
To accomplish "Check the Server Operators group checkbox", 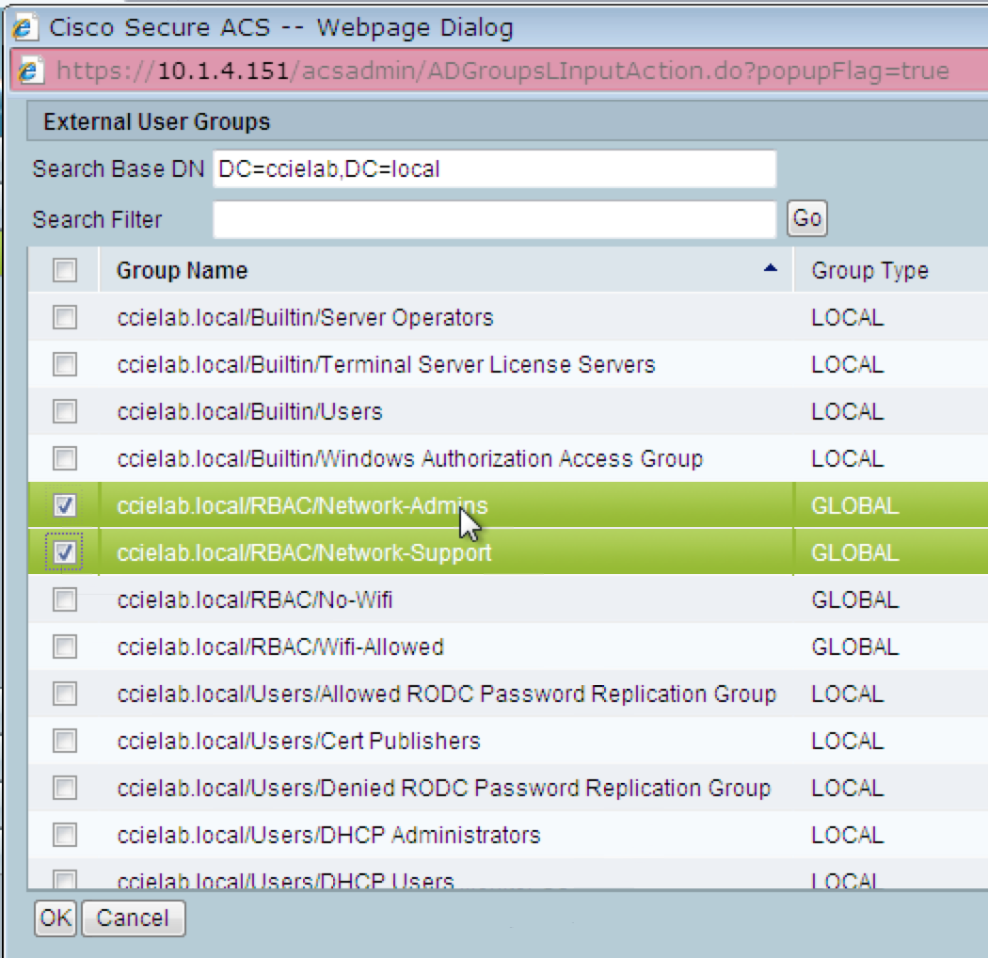I will click(x=63, y=317).
